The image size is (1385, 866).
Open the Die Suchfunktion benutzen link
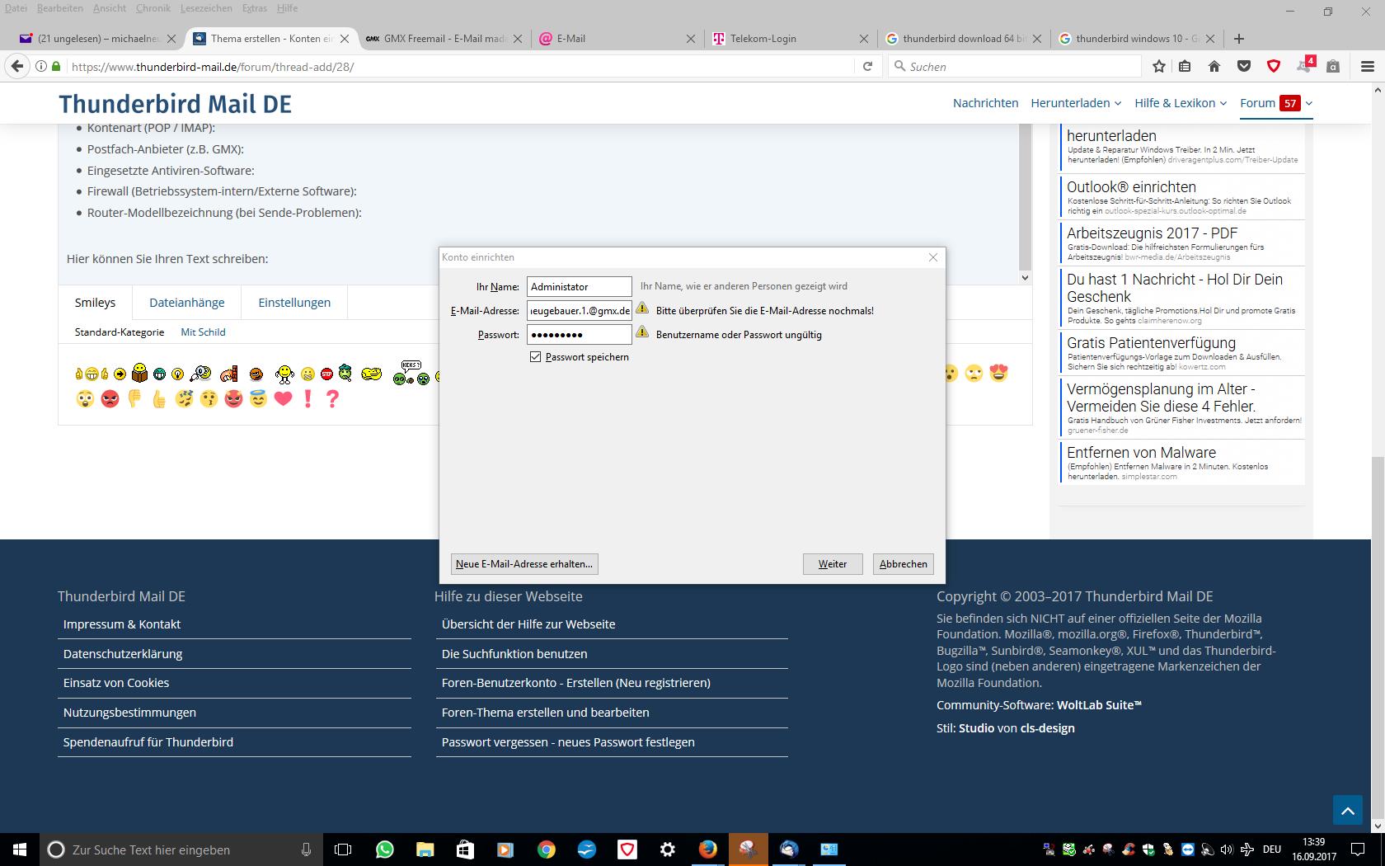click(514, 654)
